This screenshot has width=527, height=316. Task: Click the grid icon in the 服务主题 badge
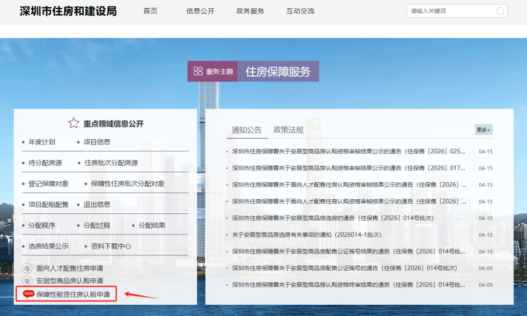(x=198, y=71)
